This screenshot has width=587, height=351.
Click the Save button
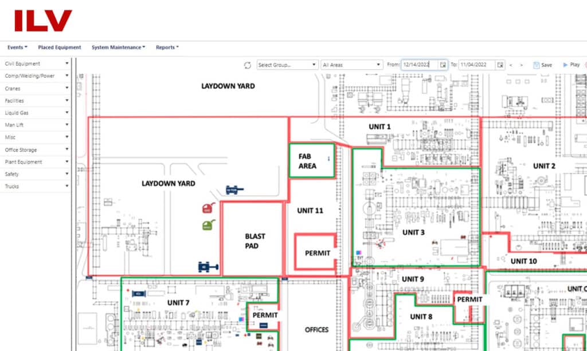[x=542, y=65]
